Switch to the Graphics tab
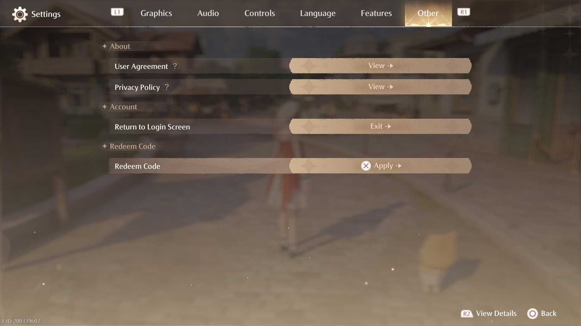Viewport: 581px width, 326px height. [156, 13]
